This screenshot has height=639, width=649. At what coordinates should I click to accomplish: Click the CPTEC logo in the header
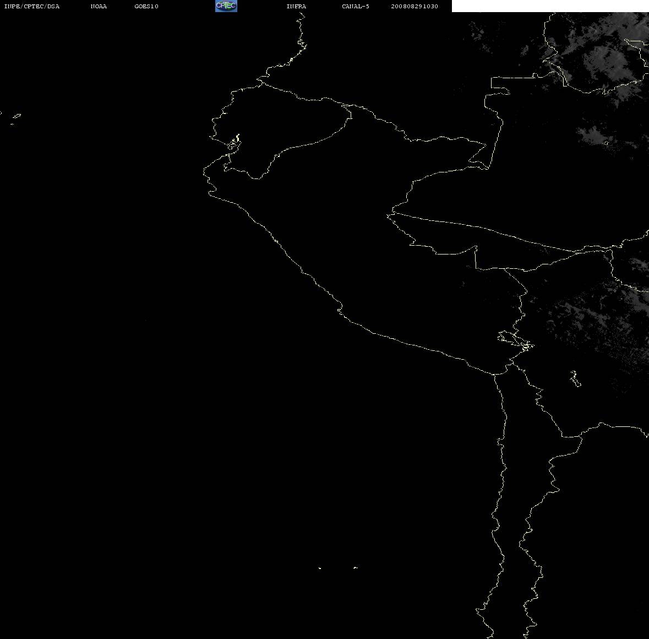[x=226, y=6]
